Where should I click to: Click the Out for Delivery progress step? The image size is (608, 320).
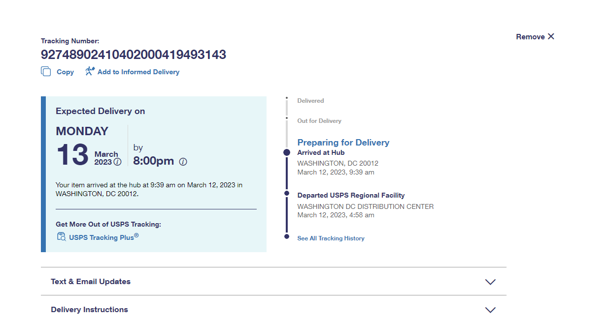(319, 121)
